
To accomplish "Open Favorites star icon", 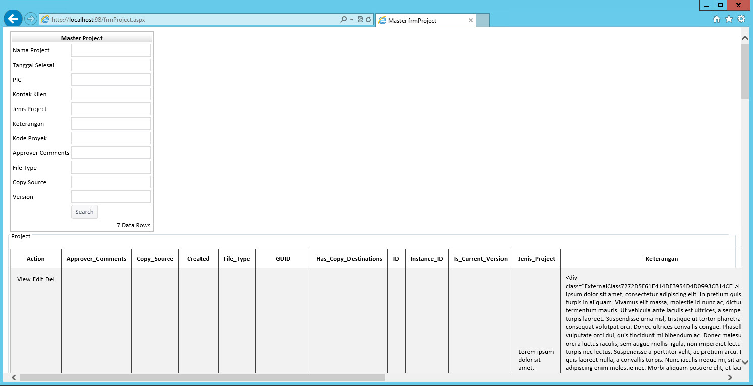I will pos(729,19).
